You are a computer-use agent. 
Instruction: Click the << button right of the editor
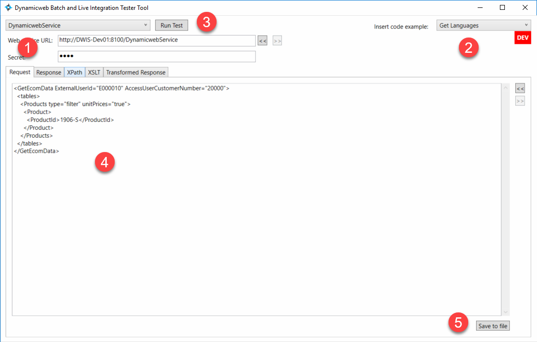(520, 88)
